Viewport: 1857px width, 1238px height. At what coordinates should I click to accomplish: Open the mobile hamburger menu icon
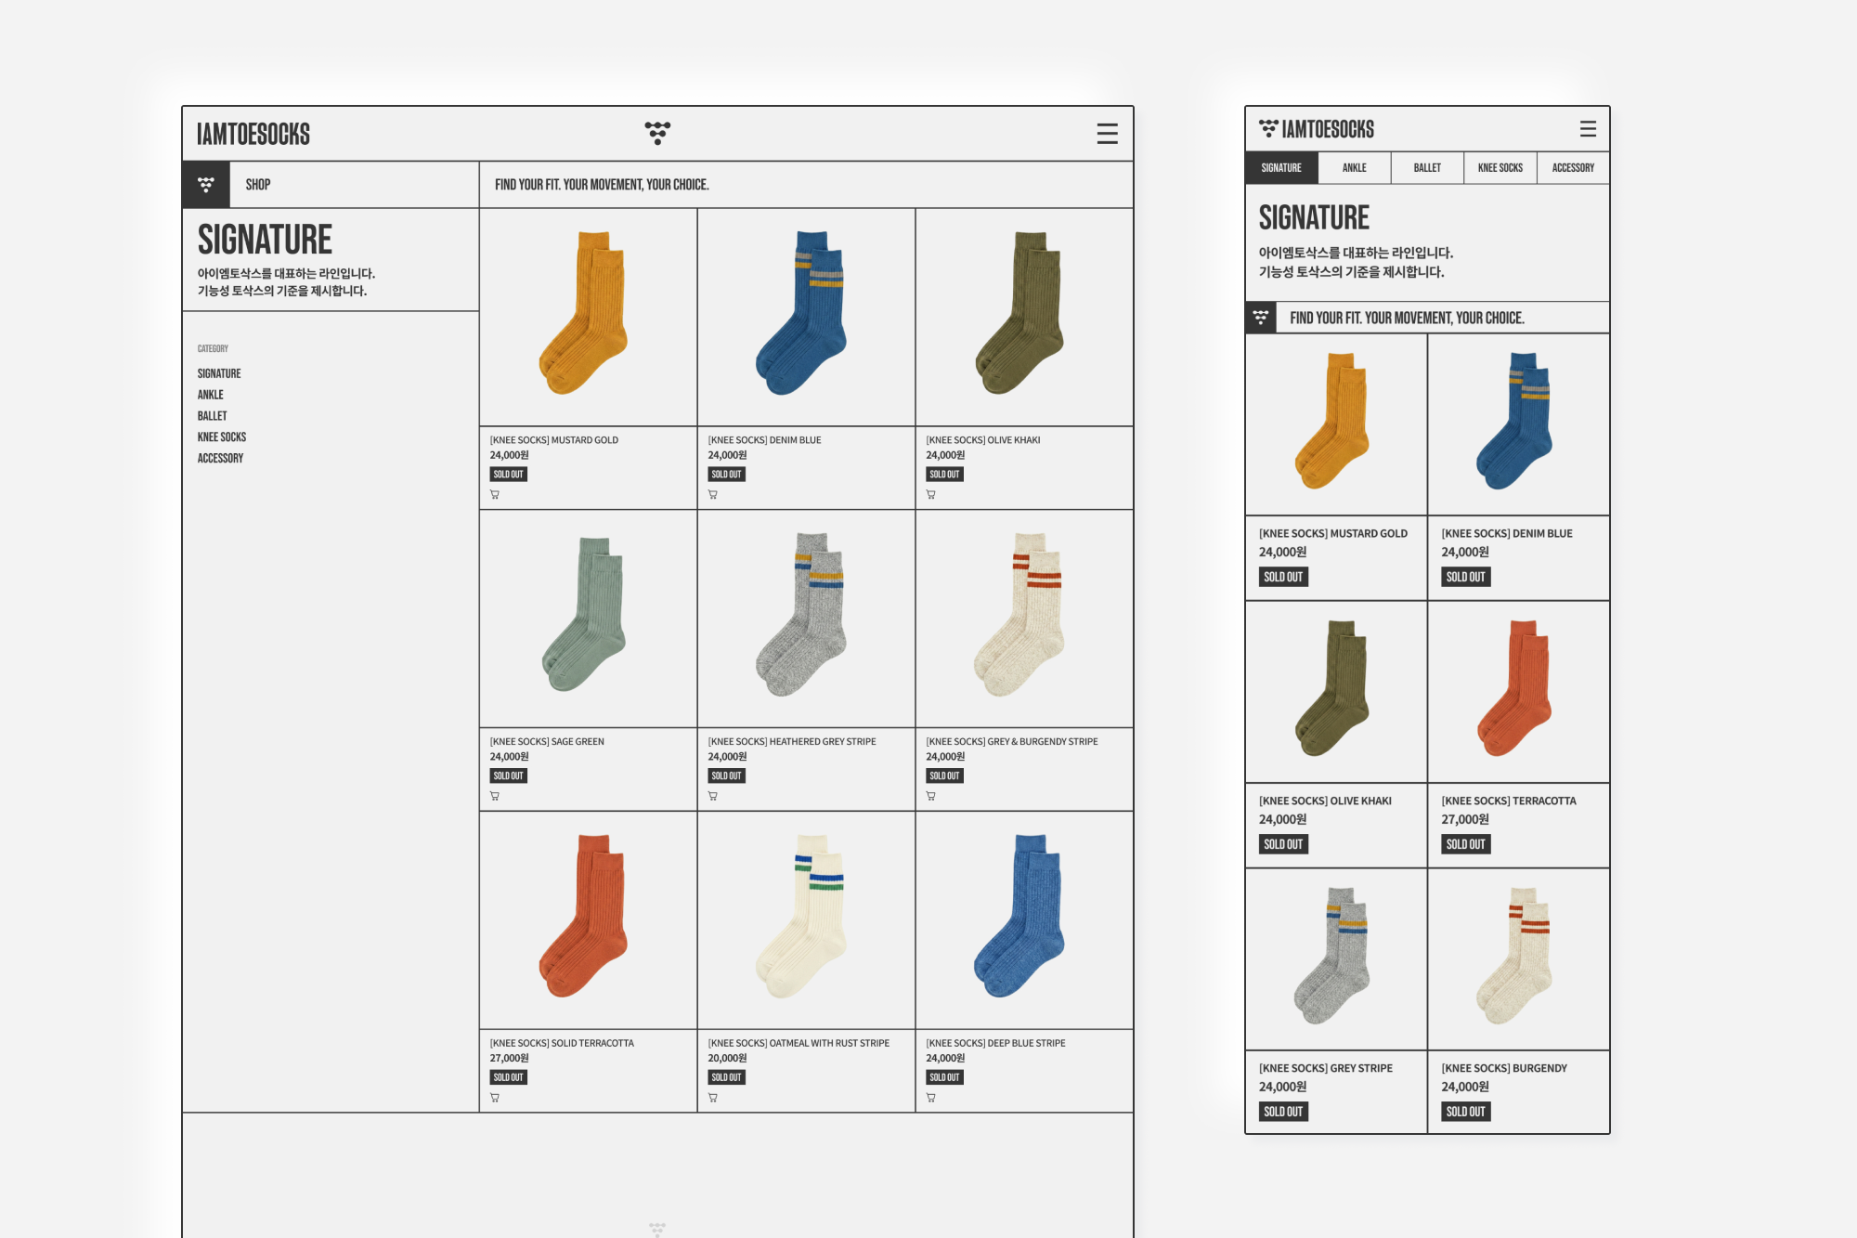pyautogui.click(x=1588, y=129)
